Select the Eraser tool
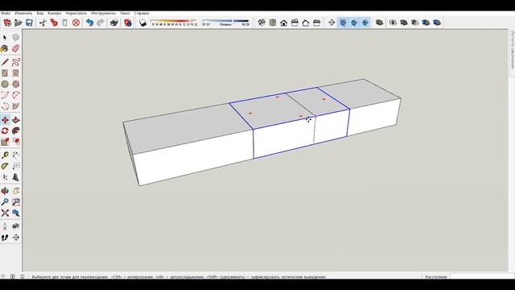This screenshot has width=515, height=290. 15,48
